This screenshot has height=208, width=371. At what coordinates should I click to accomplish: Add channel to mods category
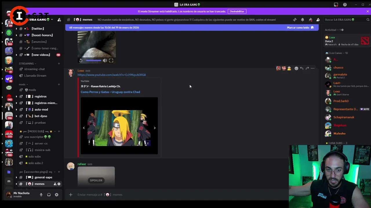point(59,84)
